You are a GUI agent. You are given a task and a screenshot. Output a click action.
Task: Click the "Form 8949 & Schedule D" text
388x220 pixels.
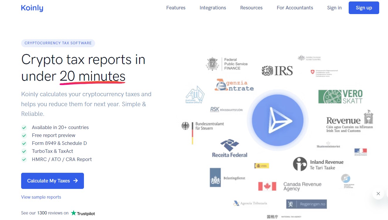pos(59,143)
